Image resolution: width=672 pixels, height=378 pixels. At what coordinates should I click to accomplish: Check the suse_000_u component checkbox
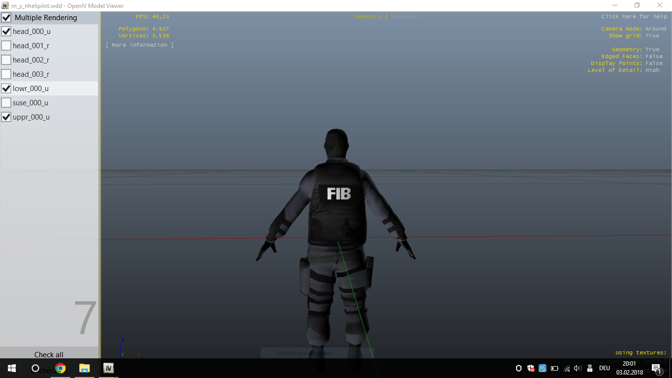tap(6, 103)
